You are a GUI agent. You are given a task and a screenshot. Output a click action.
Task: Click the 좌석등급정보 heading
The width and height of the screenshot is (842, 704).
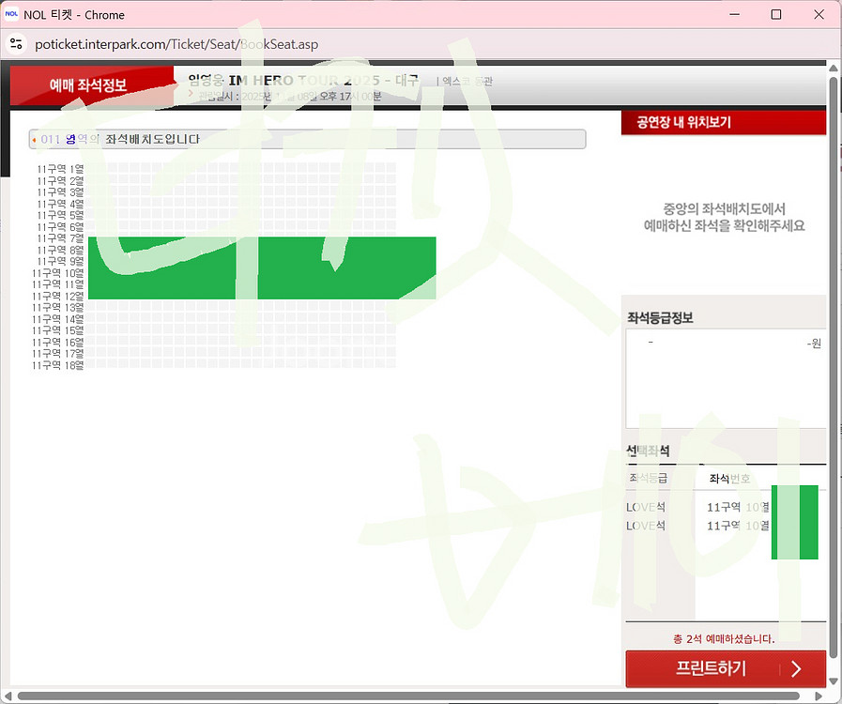(x=660, y=318)
